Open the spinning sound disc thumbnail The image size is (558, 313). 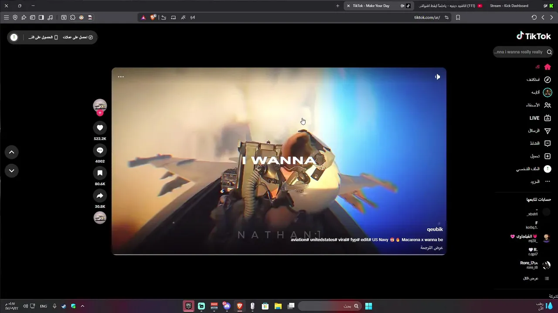click(x=100, y=217)
